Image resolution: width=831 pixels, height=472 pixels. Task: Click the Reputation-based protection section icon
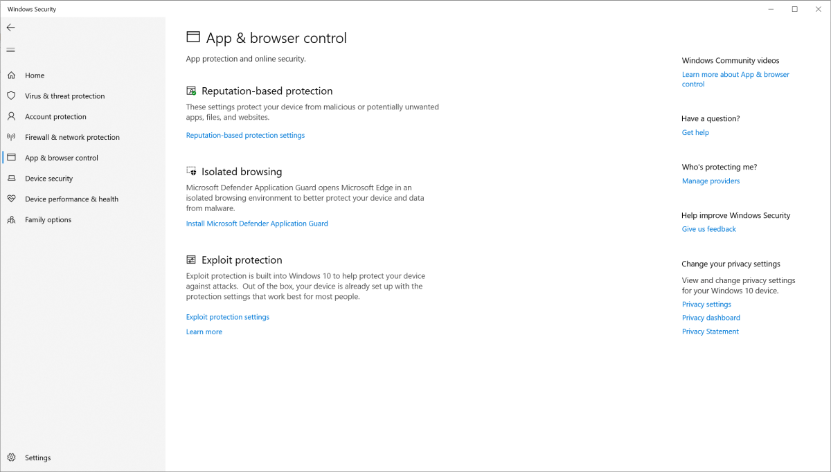pyautogui.click(x=190, y=90)
